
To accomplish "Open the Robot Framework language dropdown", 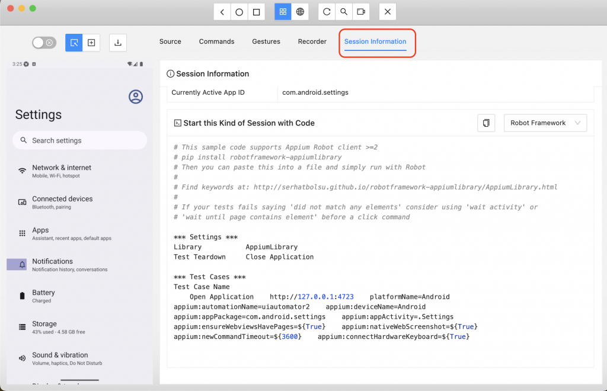I will tap(545, 123).
